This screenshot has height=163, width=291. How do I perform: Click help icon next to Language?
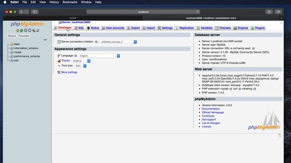pyautogui.click(x=75, y=56)
